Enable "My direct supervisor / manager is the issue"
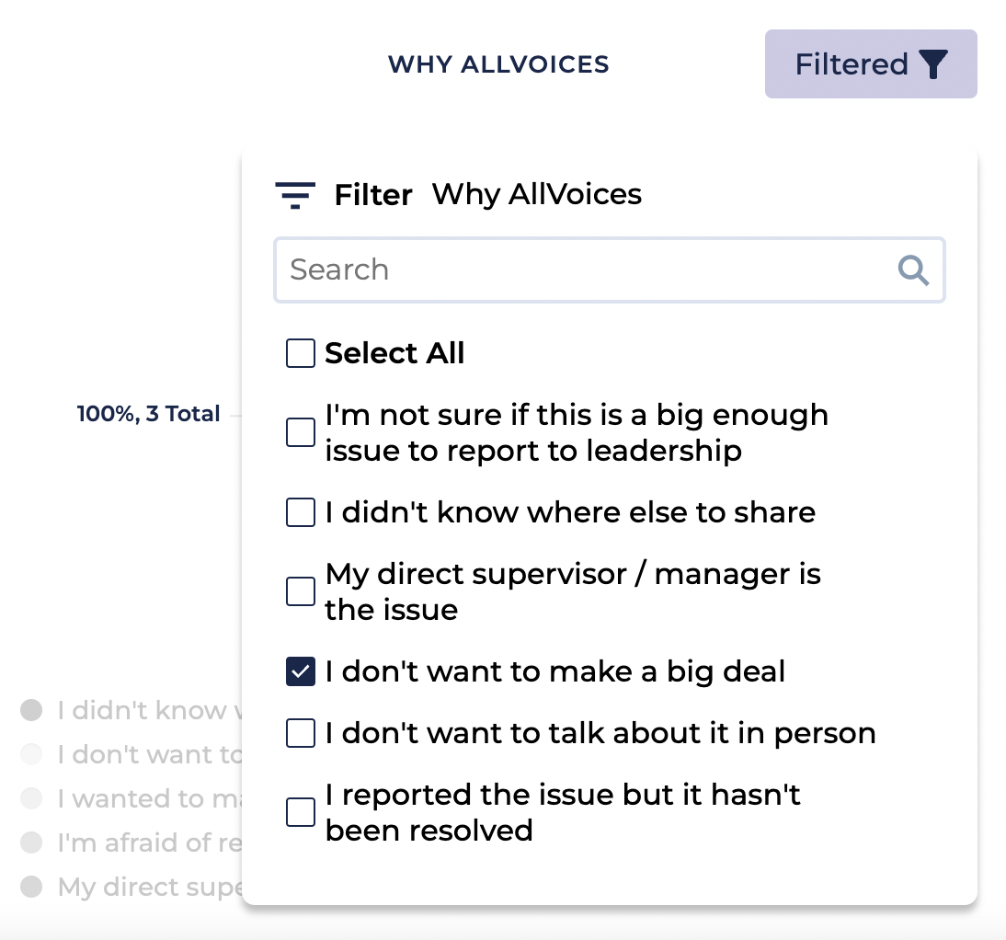Viewport: 1006px width, 940px height. click(301, 591)
